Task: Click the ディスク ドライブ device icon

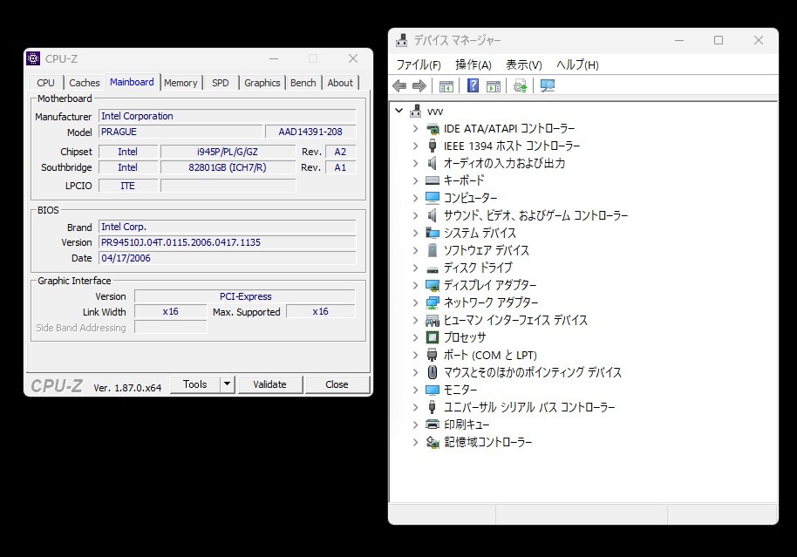Action: pyautogui.click(x=433, y=268)
